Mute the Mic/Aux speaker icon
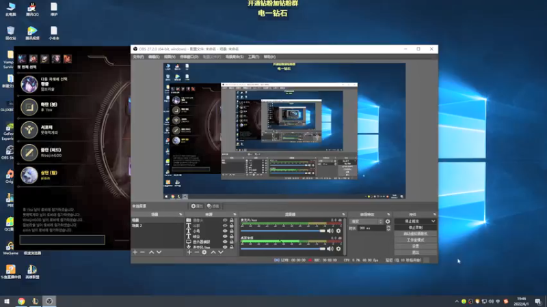This screenshot has height=307, width=547. click(330, 231)
